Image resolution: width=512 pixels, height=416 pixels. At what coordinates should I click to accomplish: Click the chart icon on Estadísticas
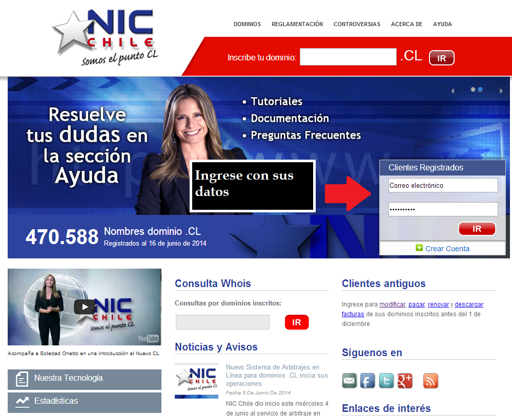(x=22, y=401)
